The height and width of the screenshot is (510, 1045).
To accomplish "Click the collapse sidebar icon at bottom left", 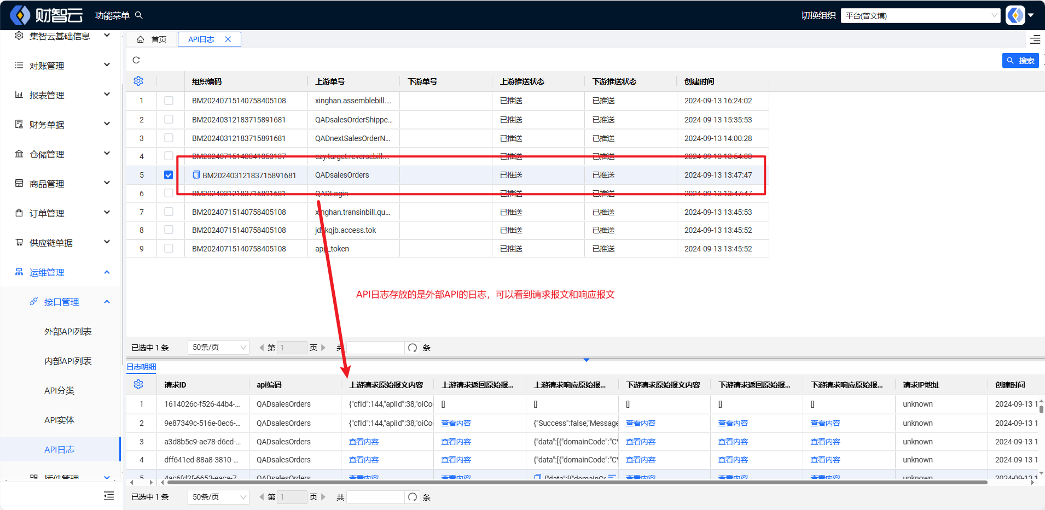I will [x=109, y=496].
